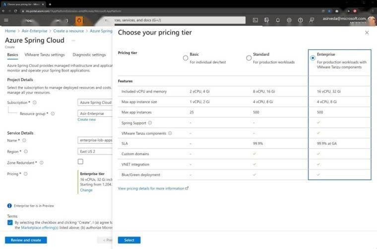
Task: Click 'Blue/Green deployment' feature row label
Action: 141,175
